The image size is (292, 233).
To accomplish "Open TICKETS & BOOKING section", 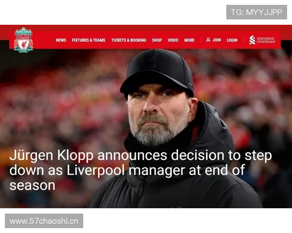I will tap(128, 40).
